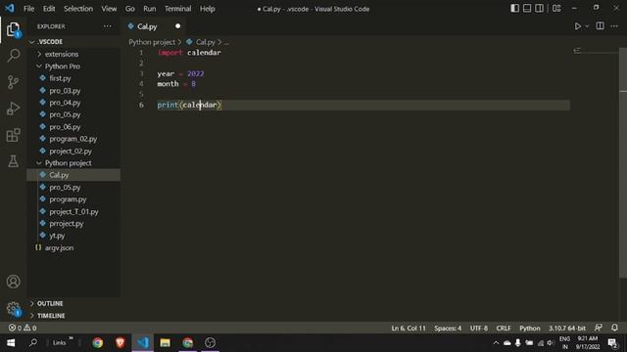This screenshot has height=352, width=627.
Task: Open editor More Actions ellipsis
Action: click(614, 26)
